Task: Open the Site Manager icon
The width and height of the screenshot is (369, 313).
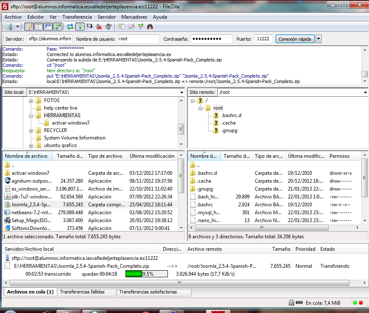Action: pyautogui.click(x=9, y=27)
